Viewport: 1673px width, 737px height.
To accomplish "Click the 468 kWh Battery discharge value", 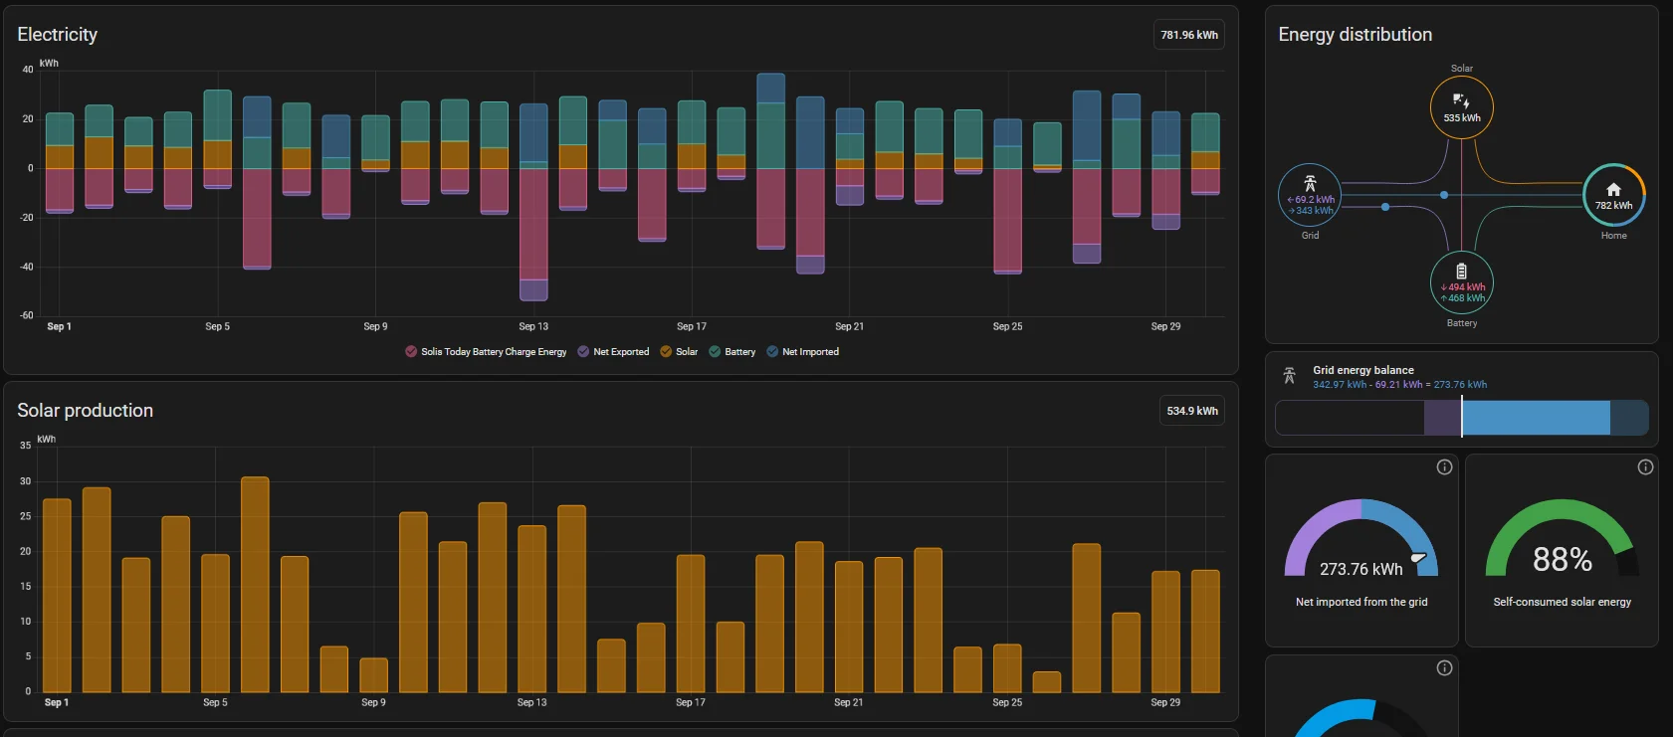I will [1463, 298].
